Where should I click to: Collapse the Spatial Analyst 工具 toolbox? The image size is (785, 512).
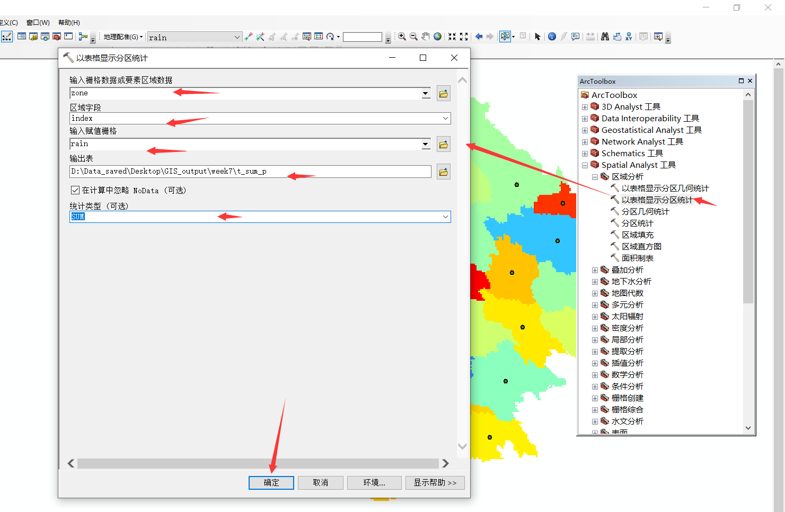[585, 165]
